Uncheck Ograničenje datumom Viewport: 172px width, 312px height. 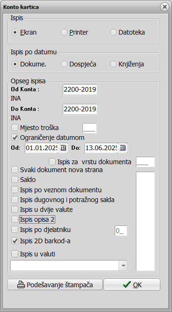[15, 138]
